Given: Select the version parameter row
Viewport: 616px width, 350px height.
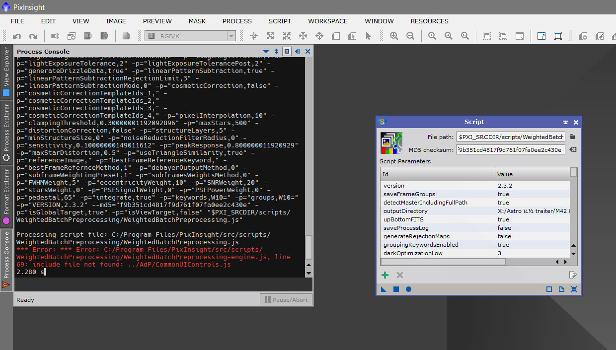Looking at the screenshot, I should point(475,186).
